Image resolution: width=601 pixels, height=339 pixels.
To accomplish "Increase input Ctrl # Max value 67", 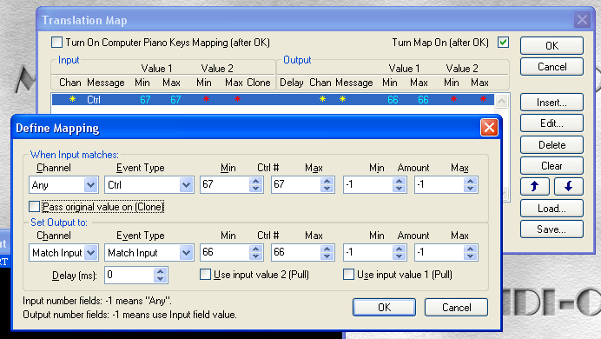I will pos(327,181).
